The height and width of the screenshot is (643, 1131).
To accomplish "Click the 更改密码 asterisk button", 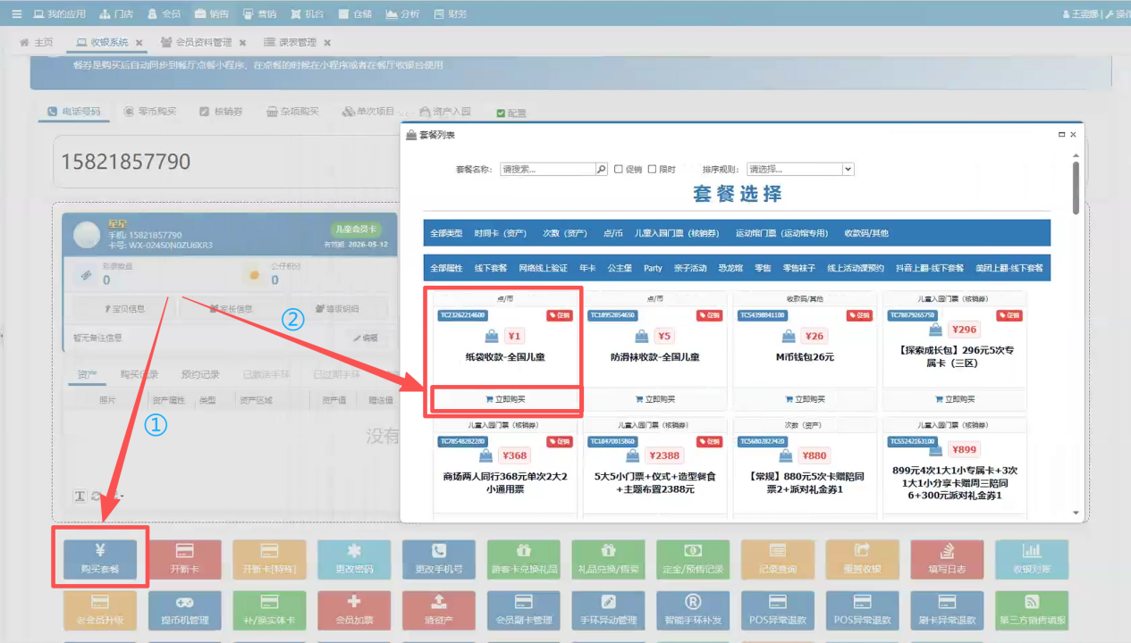I will click(x=354, y=557).
